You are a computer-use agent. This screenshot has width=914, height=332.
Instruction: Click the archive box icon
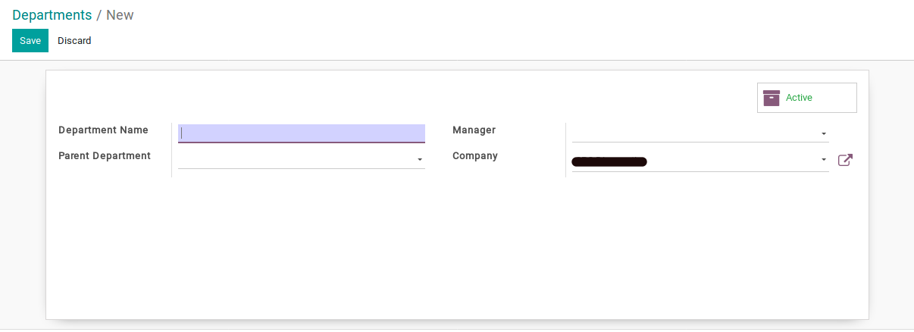tap(772, 98)
